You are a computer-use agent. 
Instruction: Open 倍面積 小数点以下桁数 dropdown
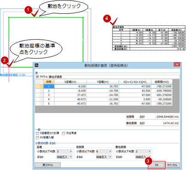(x=104, y=151)
